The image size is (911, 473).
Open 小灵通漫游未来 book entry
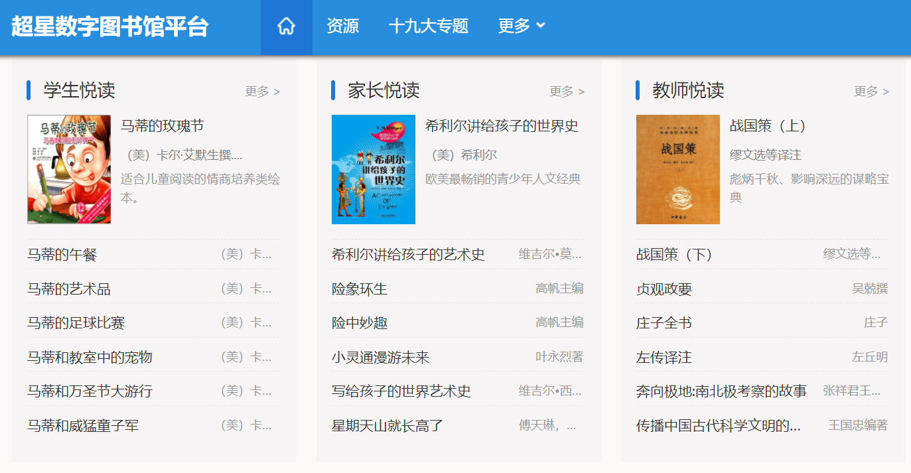(380, 358)
